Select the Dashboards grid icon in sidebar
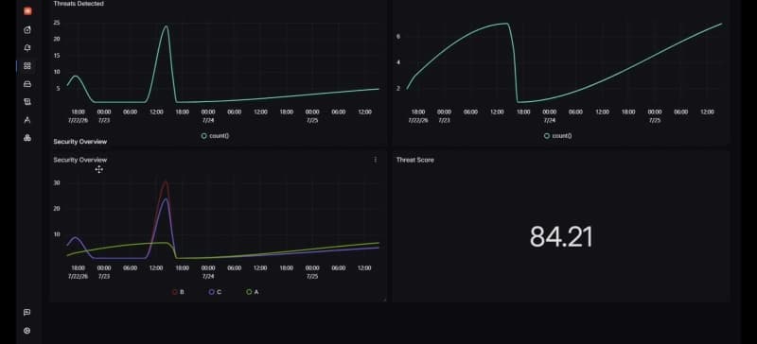This screenshot has width=757, height=344. 27,66
